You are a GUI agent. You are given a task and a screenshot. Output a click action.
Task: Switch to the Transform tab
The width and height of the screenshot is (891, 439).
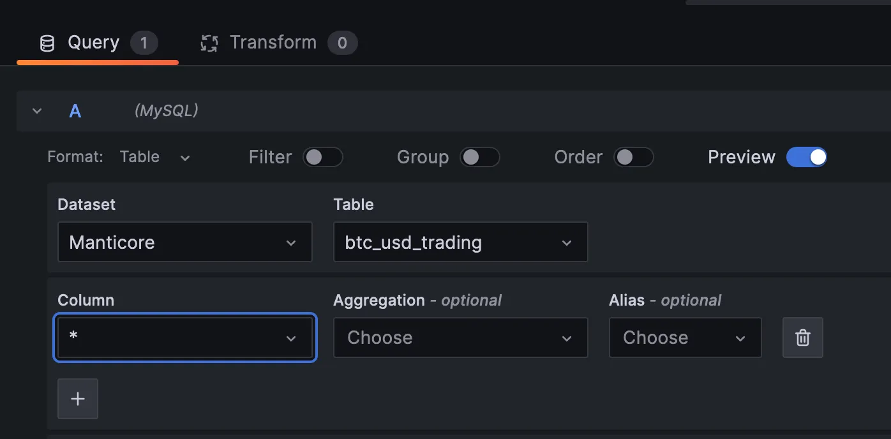point(273,42)
